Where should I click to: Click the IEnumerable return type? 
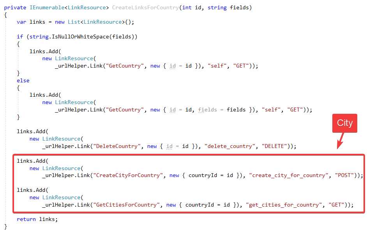point(47,7)
